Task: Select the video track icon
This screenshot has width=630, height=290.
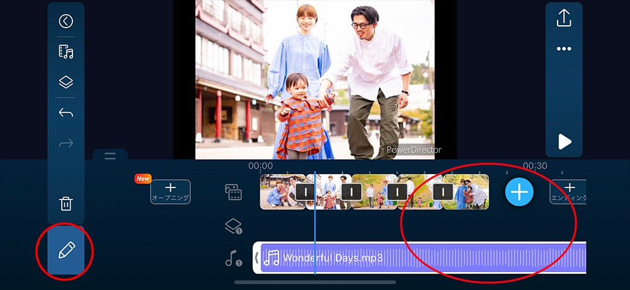Action: tap(234, 192)
